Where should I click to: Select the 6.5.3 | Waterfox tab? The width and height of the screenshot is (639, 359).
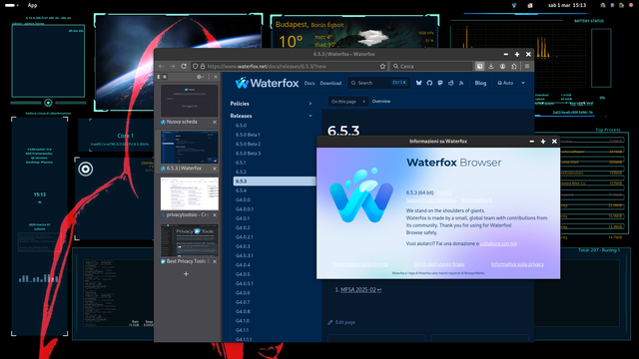(189, 152)
